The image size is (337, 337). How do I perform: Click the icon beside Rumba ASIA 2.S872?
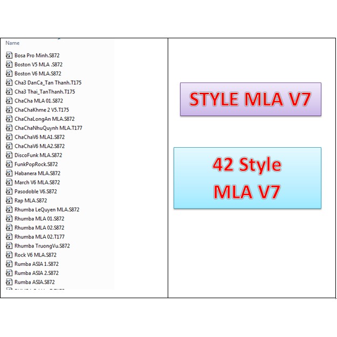point(9,273)
